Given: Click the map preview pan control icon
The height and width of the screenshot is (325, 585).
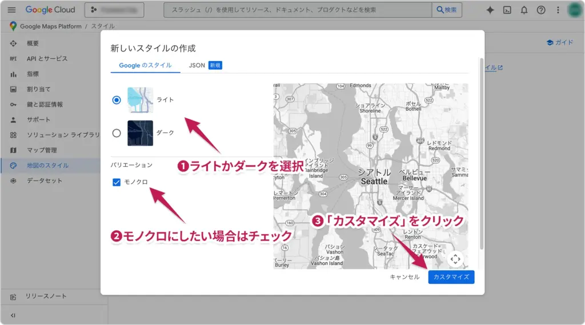Looking at the screenshot, I should (455, 259).
